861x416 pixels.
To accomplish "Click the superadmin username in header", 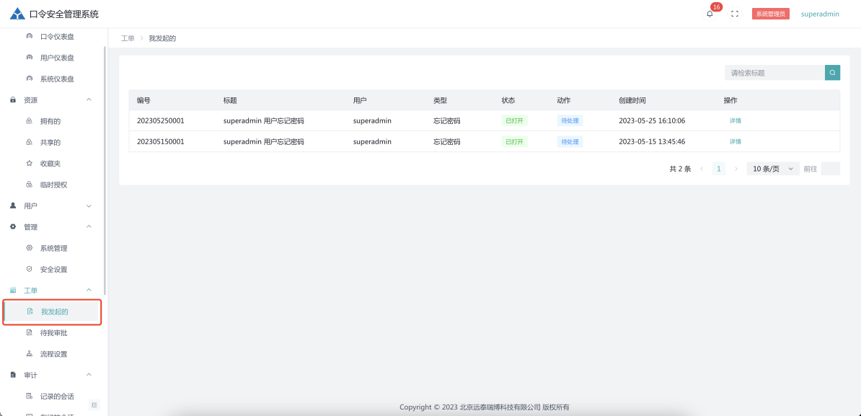I will [820, 14].
